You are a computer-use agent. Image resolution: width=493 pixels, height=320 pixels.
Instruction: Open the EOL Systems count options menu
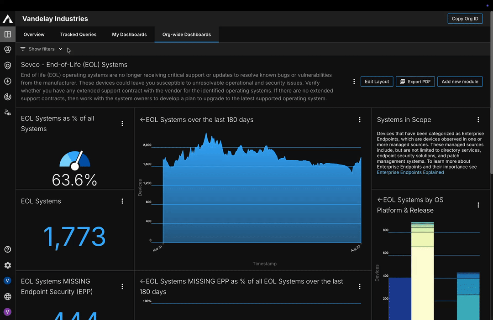pos(122,201)
